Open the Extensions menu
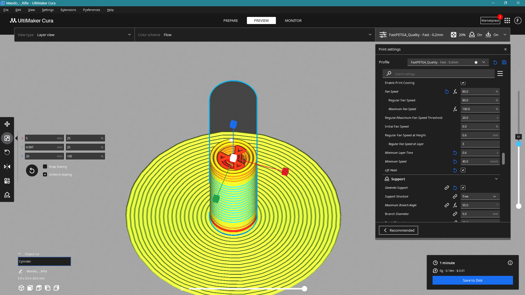 click(68, 10)
